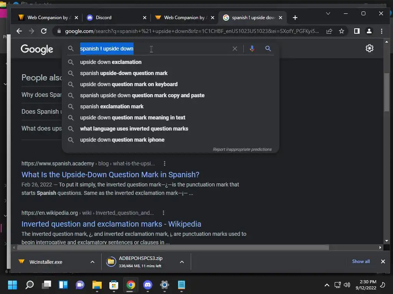Viewport: 393px width, 294px height.
Task: Share this page via address bar icon
Action: [x=329, y=31]
